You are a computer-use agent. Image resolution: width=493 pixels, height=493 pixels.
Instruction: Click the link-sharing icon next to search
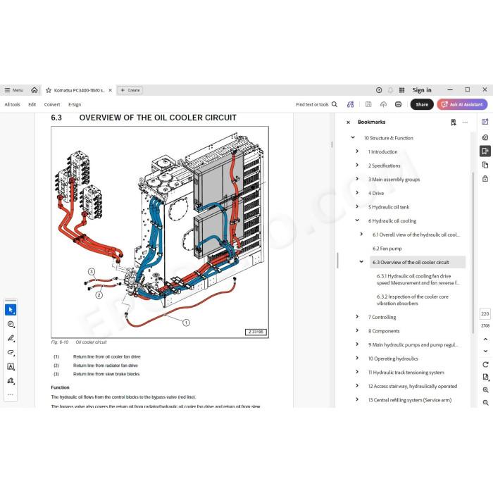pos(350,104)
